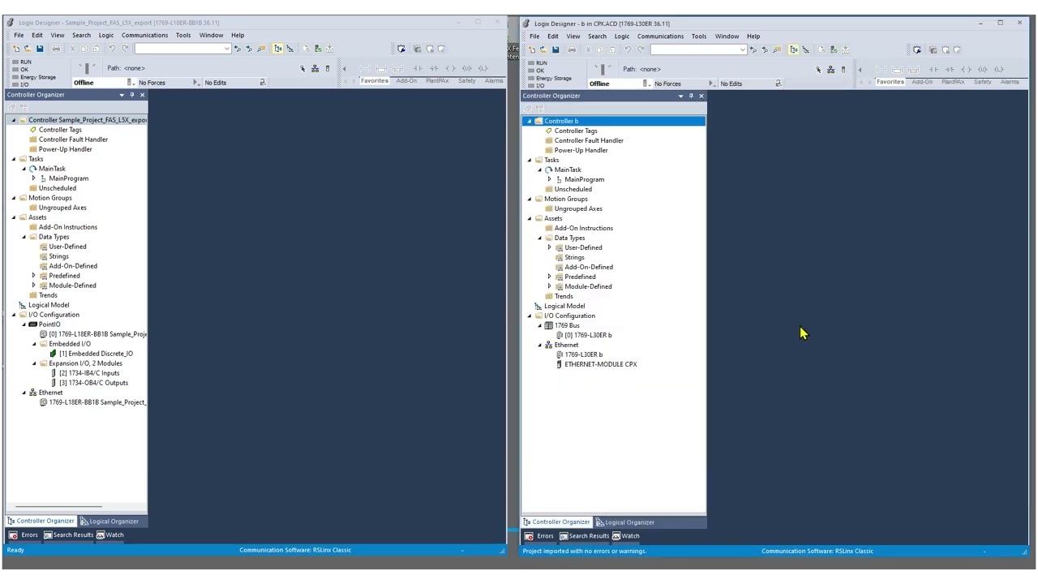Select Add-On Instructions folder in right window
Screen dimensions: 1038x584
pos(584,228)
